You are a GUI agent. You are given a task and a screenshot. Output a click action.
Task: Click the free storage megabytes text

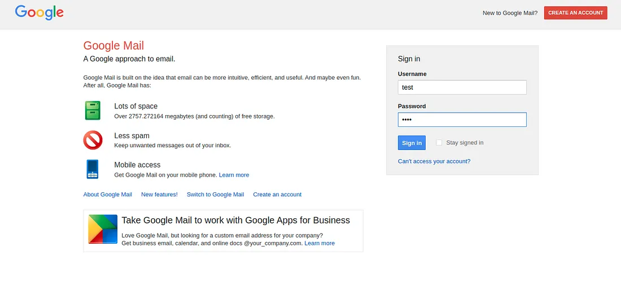[x=194, y=116]
